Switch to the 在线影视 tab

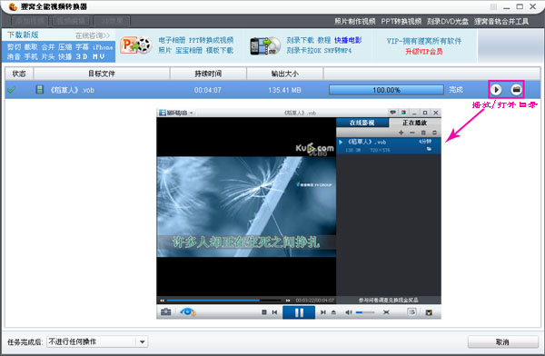362,123
